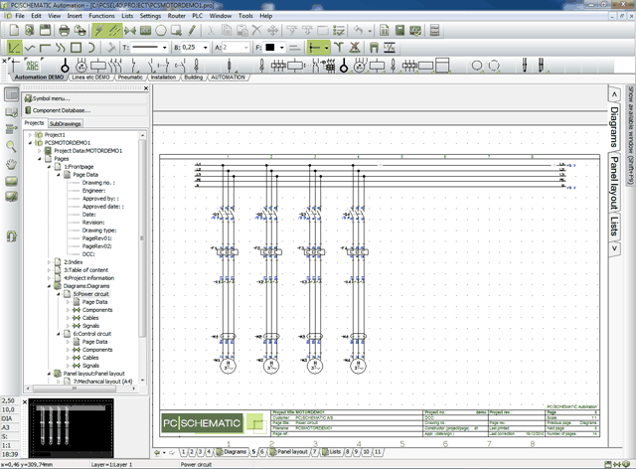Select the Symbols mode icon
Viewport: 636px width, 469px height.
[130, 31]
